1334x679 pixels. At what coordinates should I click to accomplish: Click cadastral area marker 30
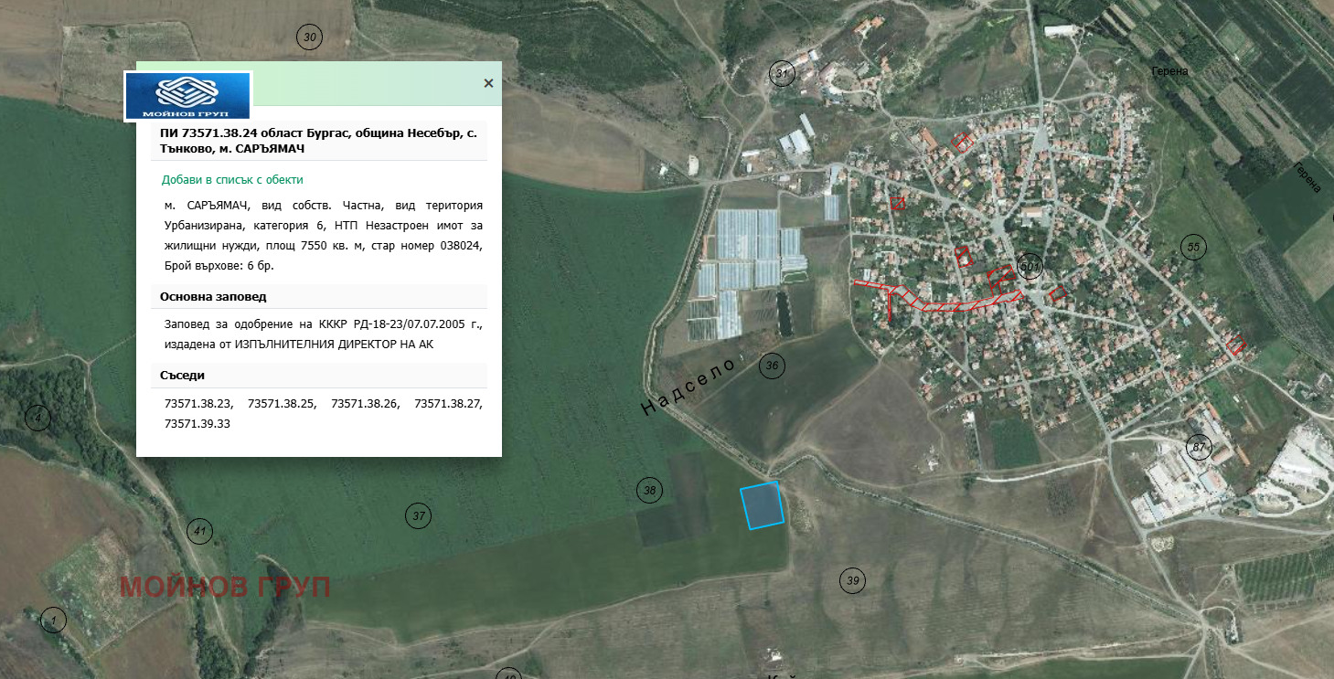pos(310,37)
